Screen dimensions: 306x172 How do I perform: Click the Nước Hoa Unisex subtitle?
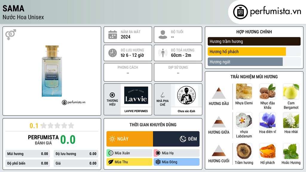[x=23, y=17]
